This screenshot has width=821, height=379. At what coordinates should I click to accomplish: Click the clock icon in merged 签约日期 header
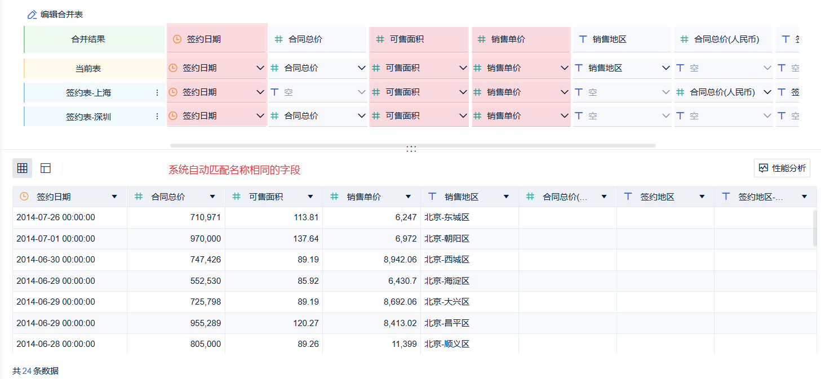[177, 39]
